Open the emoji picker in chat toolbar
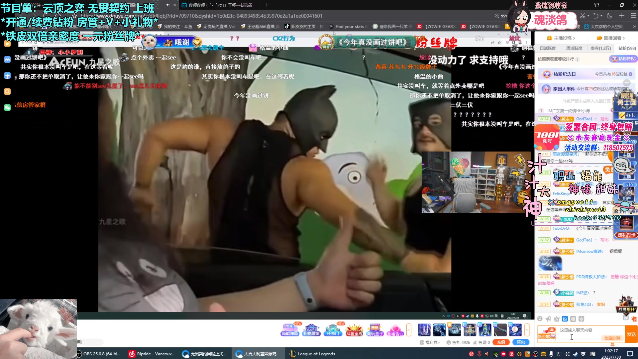638x359 pixels. point(540,319)
